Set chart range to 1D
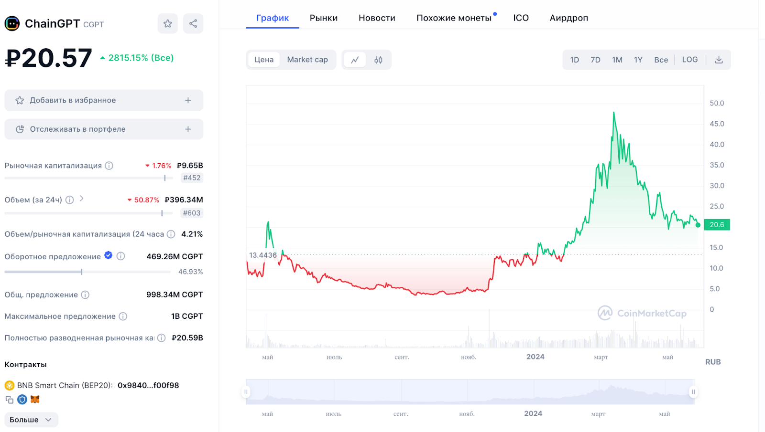 [x=575, y=60]
